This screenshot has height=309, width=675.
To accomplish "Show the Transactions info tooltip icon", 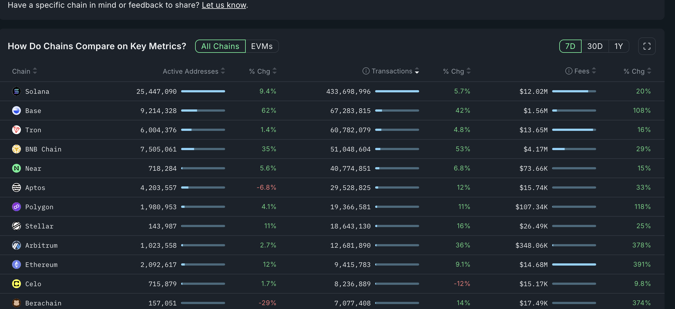I will (x=366, y=71).
